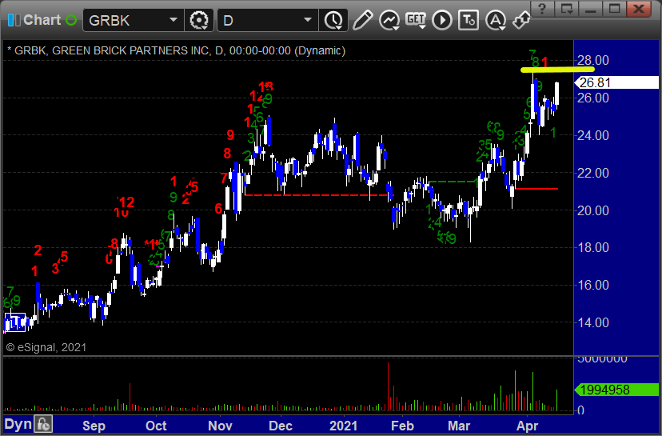Click the Dec label on time axis

pyautogui.click(x=281, y=426)
